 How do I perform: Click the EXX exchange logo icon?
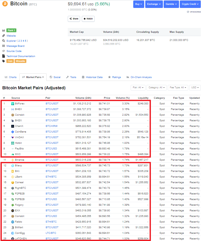13,211
